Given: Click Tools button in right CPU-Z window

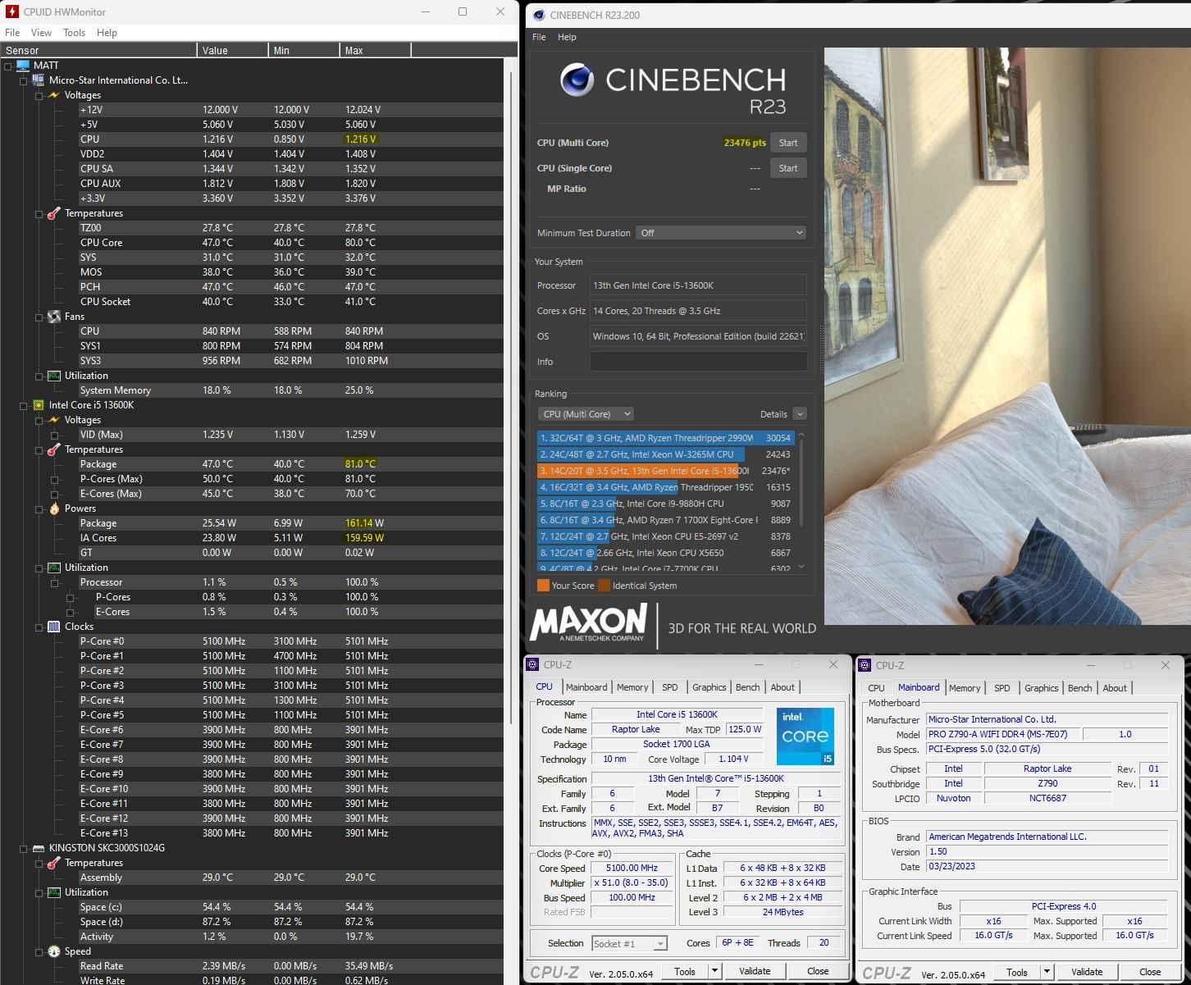Looking at the screenshot, I should [1016, 972].
